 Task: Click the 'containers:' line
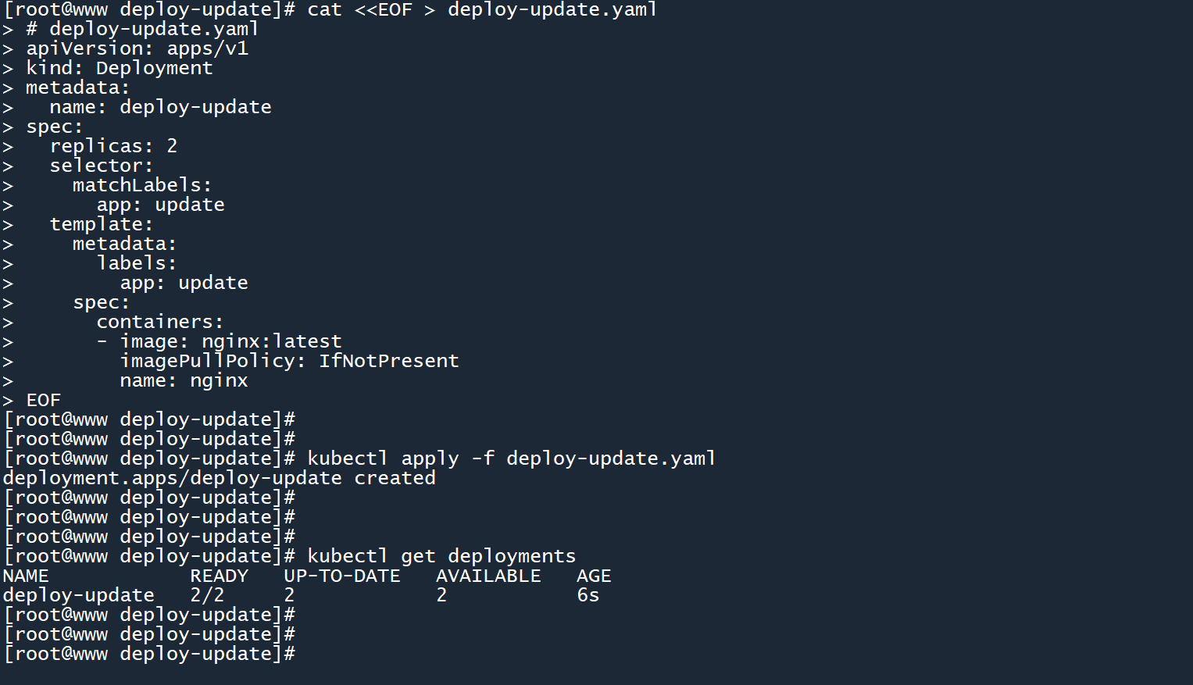tap(159, 322)
